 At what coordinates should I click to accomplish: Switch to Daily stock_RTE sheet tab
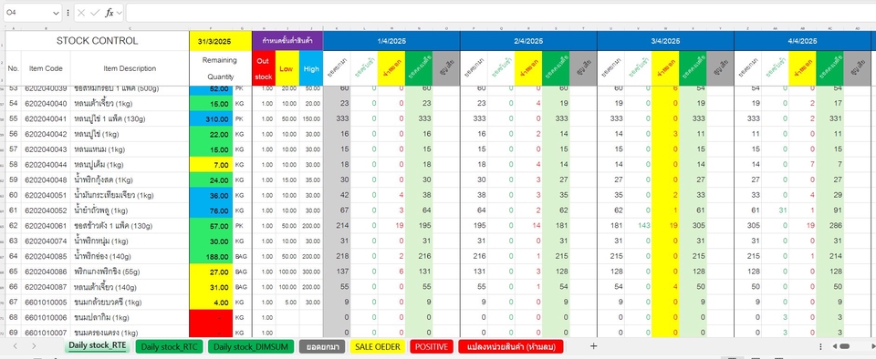point(98,346)
